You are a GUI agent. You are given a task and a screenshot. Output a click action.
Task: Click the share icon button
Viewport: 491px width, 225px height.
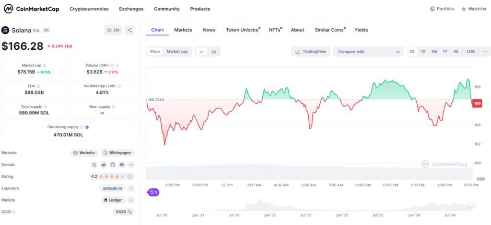point(129,30)
